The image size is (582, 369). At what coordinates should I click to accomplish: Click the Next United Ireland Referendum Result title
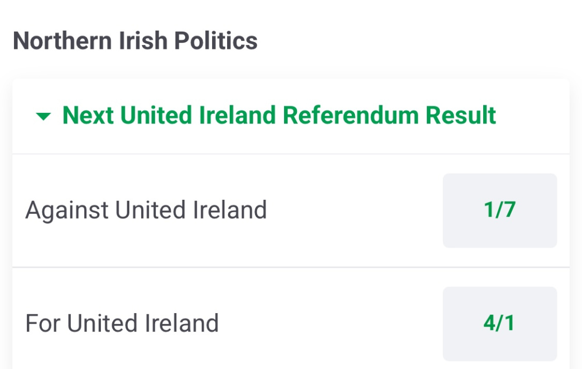click(279, 115)
